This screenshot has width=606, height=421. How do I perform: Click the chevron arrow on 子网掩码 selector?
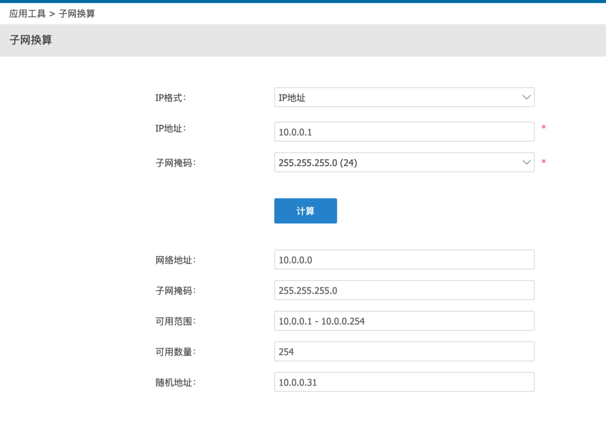(x=526, y=162)
